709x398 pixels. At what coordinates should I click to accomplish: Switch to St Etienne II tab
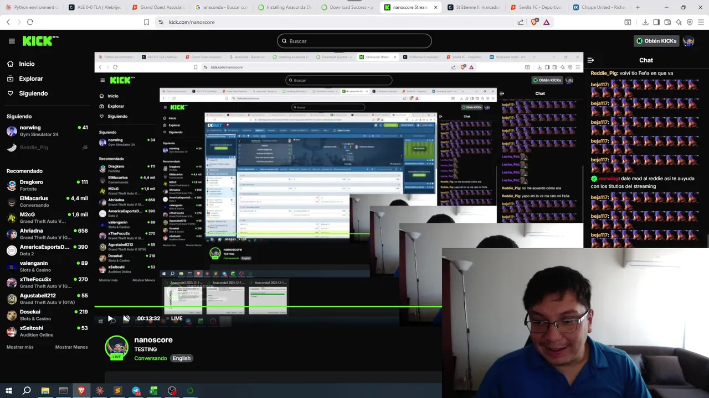click(x=474, y=8)
